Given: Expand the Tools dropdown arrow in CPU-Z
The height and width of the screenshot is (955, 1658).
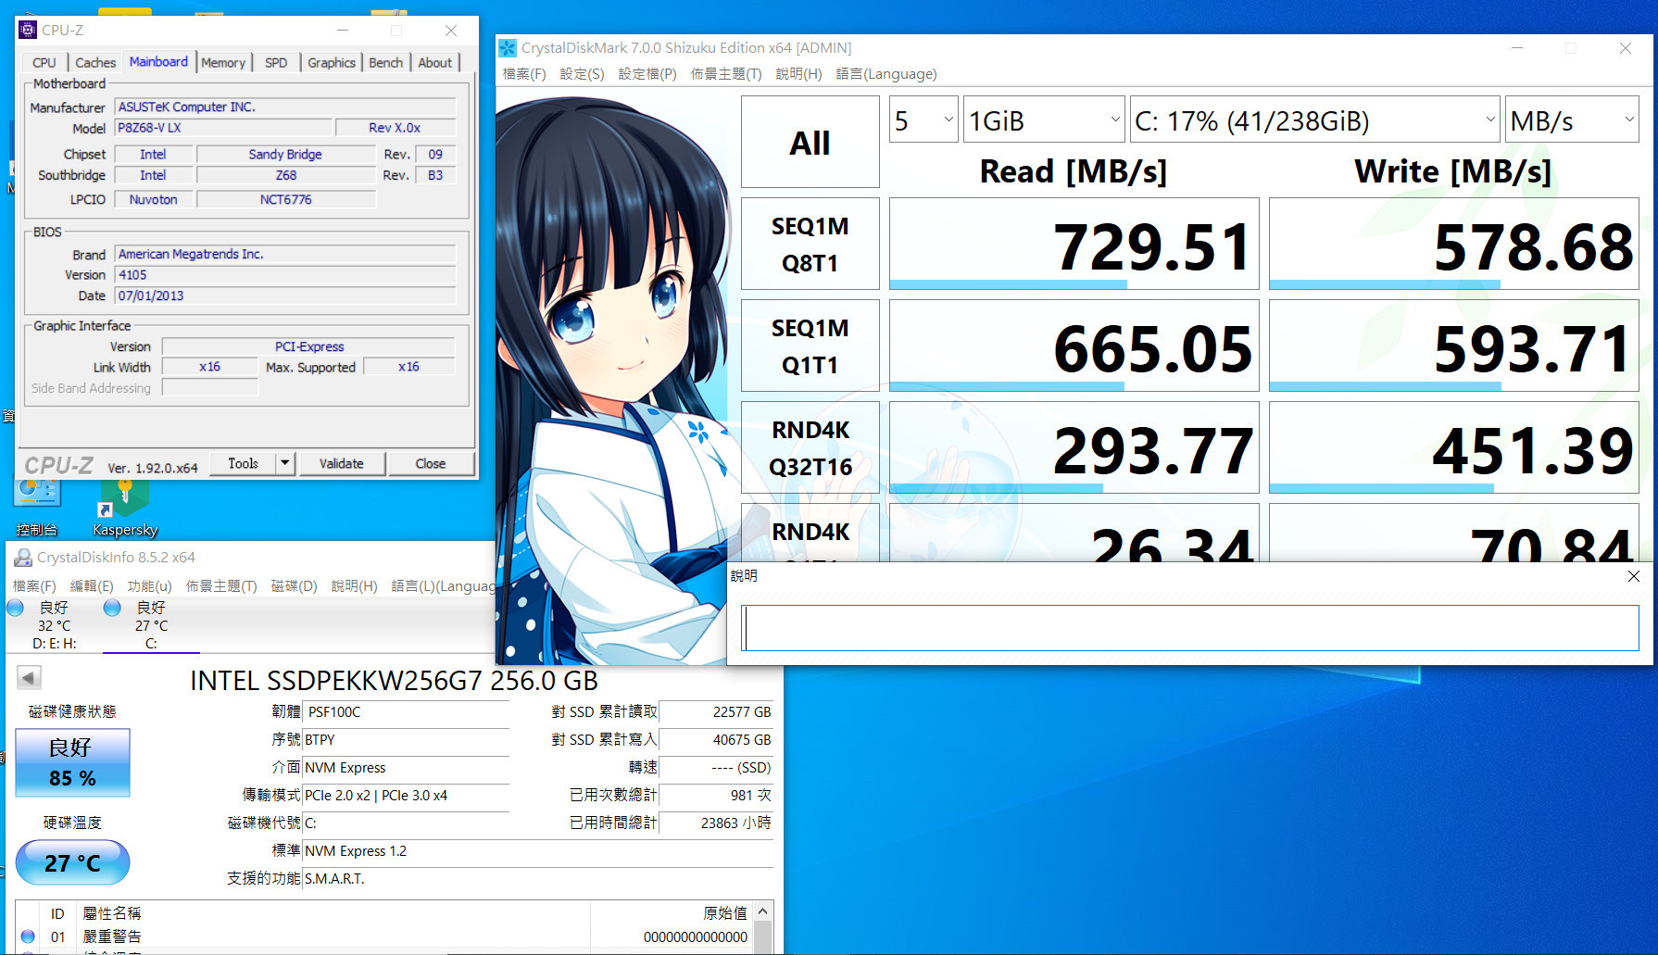Looking at the screenshot, I should tap(283, 463).
